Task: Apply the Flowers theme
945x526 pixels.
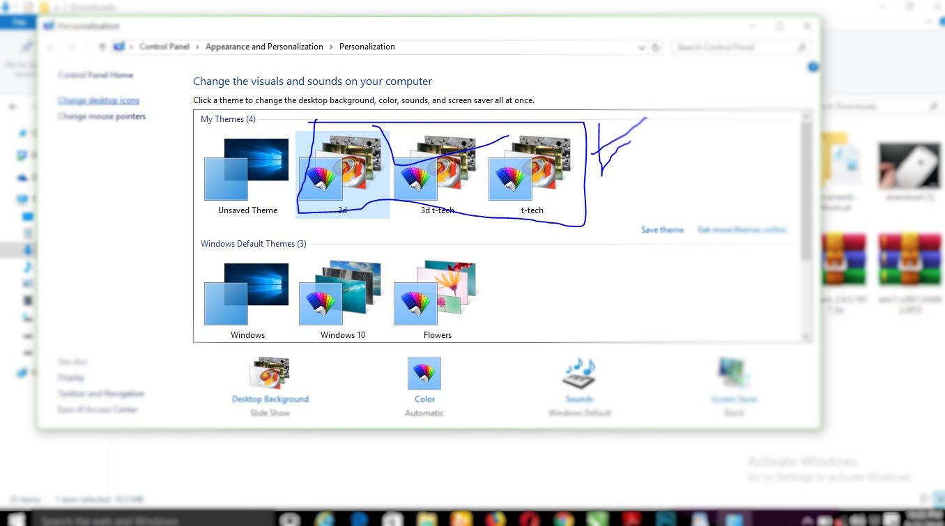Action: click(x=437, y=300)
